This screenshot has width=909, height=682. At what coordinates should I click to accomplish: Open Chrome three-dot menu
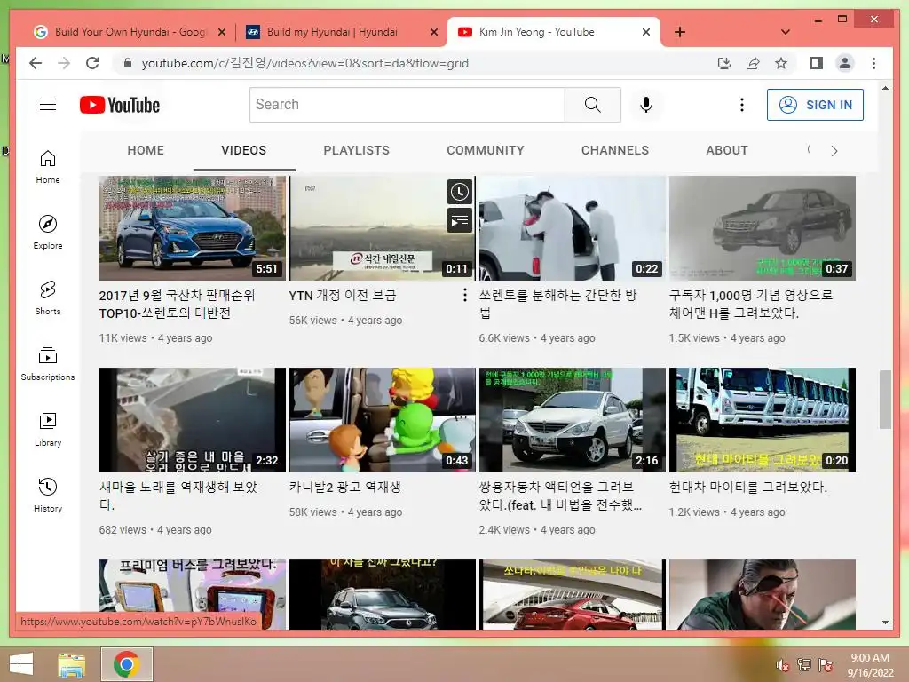point(873,63)
